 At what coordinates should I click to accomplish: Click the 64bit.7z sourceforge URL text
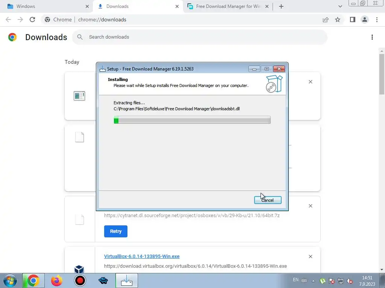tap(192, 216)
